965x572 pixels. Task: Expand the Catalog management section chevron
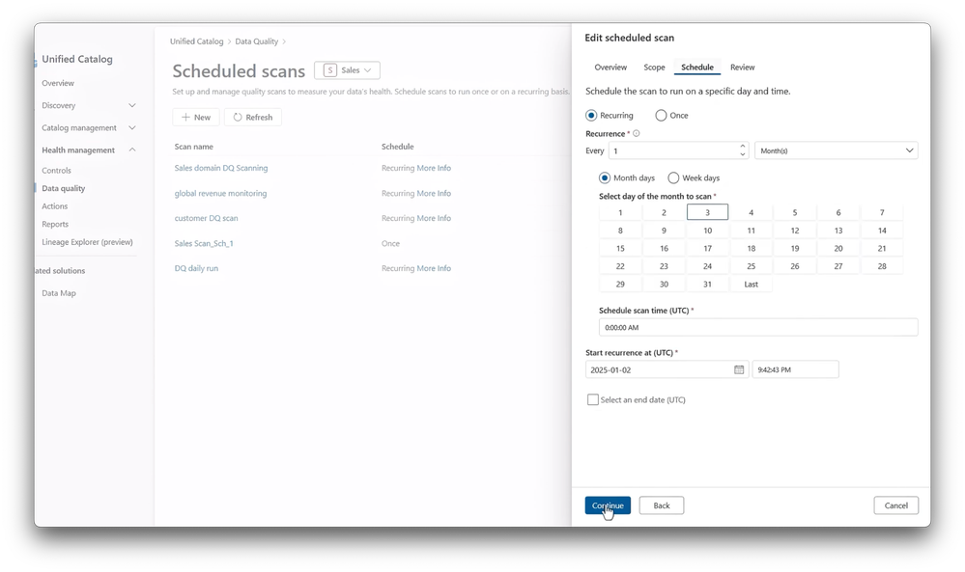pos(132,127)
